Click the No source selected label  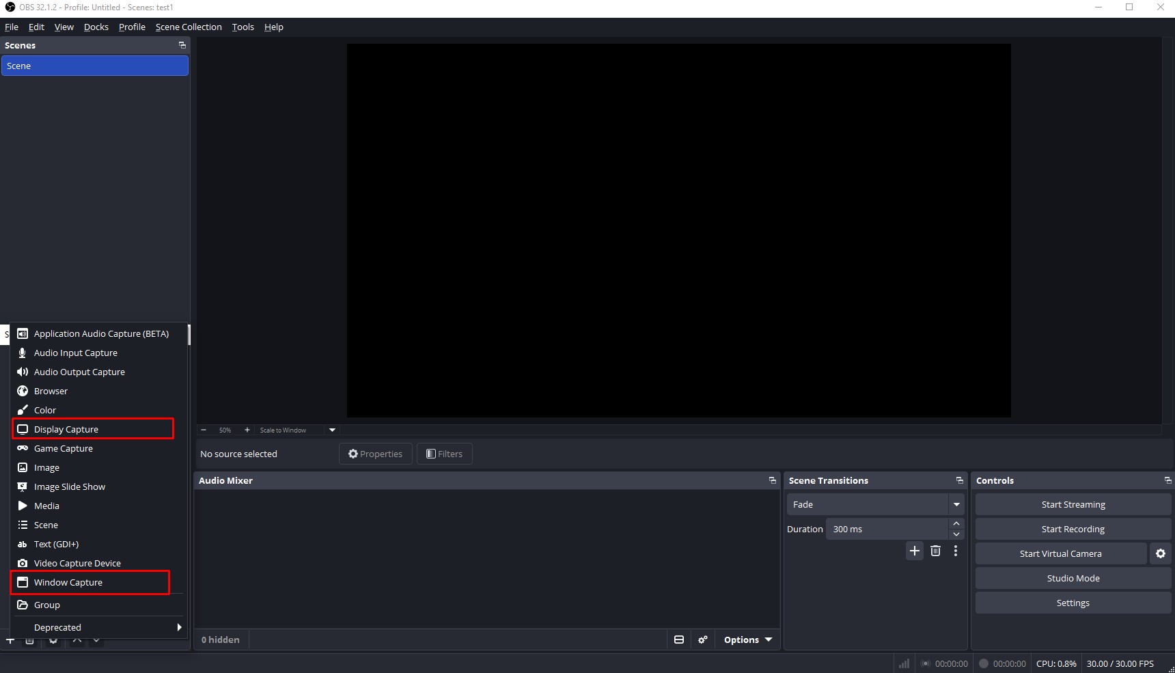click(238, 454)
